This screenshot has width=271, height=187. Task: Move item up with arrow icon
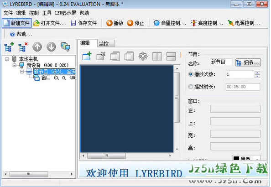[x=37, y=47]
